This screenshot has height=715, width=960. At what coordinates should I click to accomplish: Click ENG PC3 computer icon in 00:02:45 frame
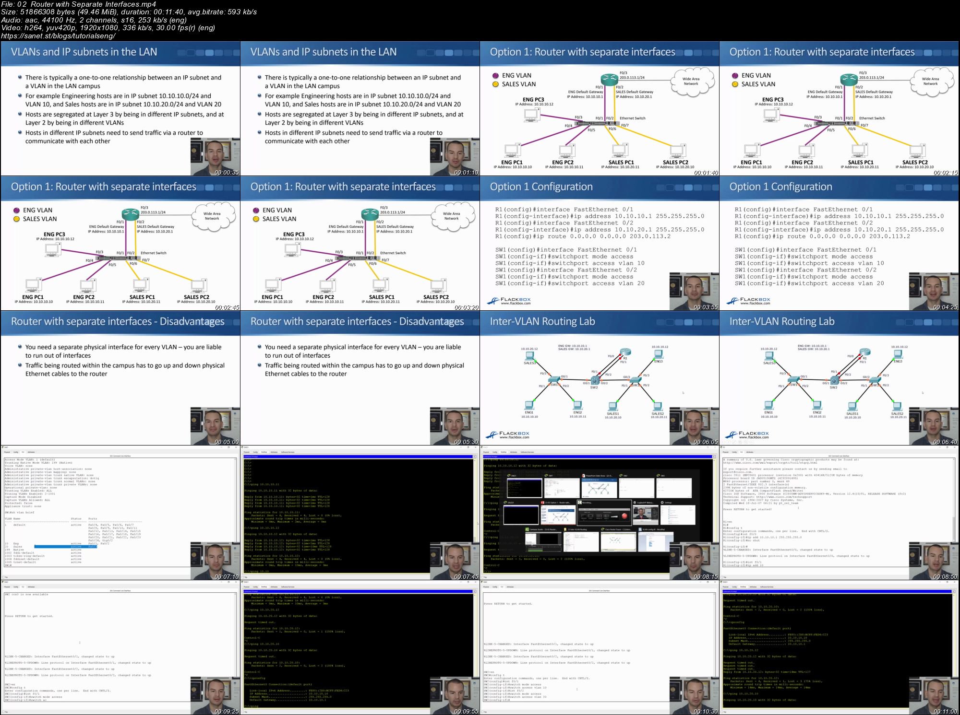click(53, 249)
